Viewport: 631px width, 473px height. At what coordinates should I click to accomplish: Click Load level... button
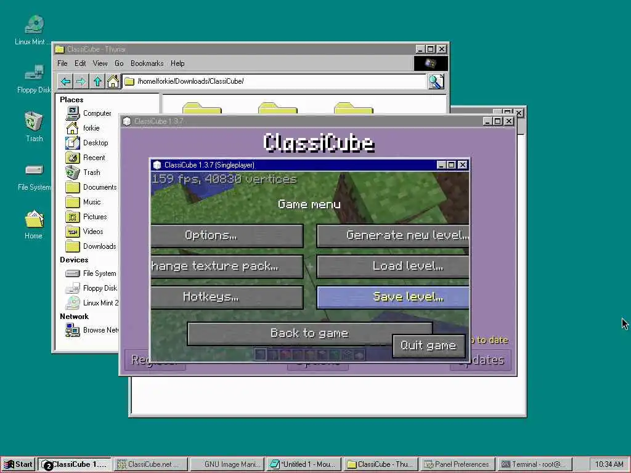pos(393,266)
